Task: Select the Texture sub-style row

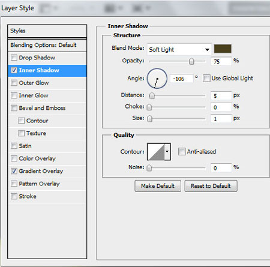Action: 47,133
